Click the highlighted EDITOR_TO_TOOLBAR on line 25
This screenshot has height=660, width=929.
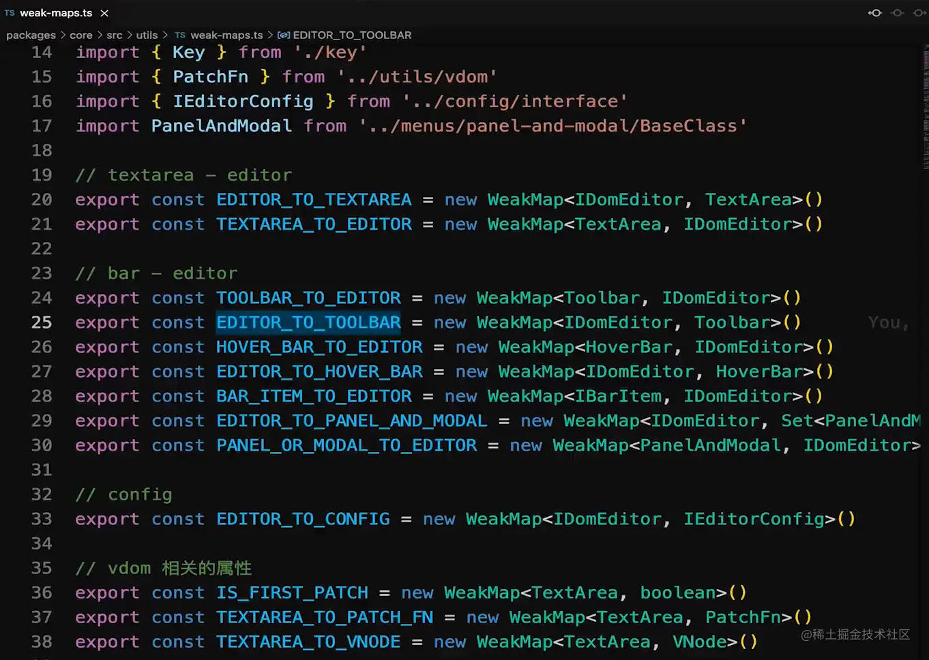tap(309, 322)
